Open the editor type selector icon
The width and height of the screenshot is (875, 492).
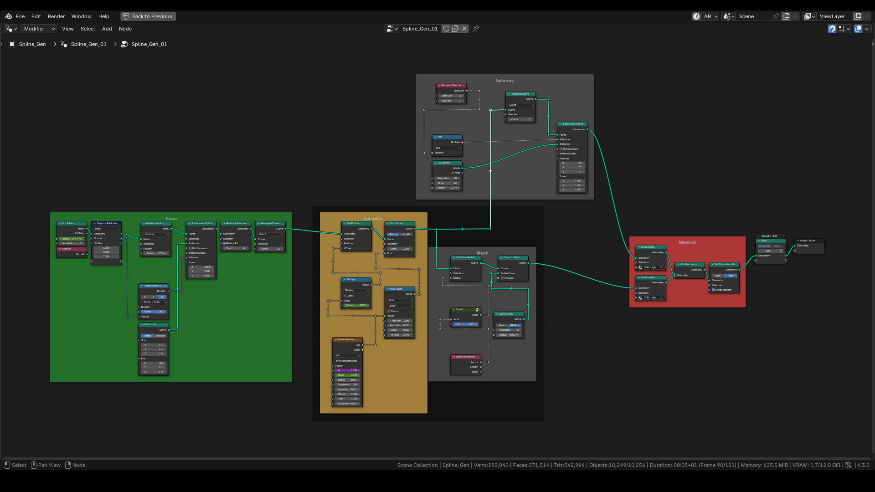11,29
